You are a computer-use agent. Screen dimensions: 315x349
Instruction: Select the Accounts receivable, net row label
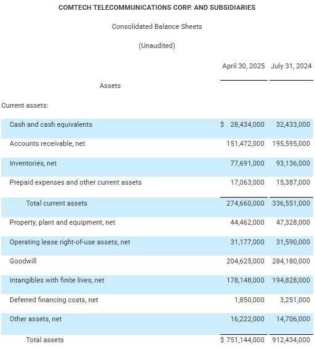coord(47,143)
